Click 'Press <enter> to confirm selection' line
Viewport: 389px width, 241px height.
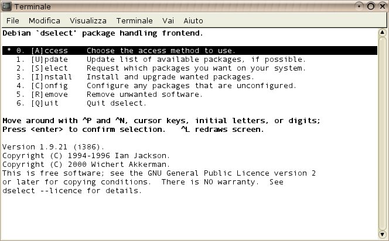point(133,130)
